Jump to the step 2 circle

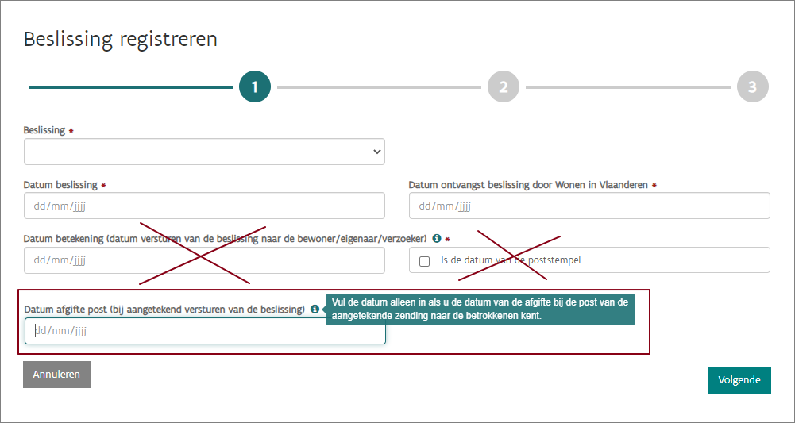(x=504, y=87)
